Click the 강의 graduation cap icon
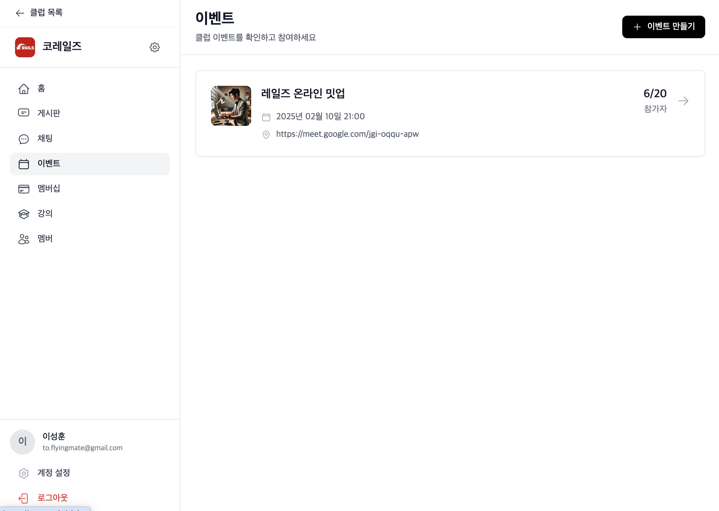This screenshot has height=511, width=719. (x=23, y=214)
